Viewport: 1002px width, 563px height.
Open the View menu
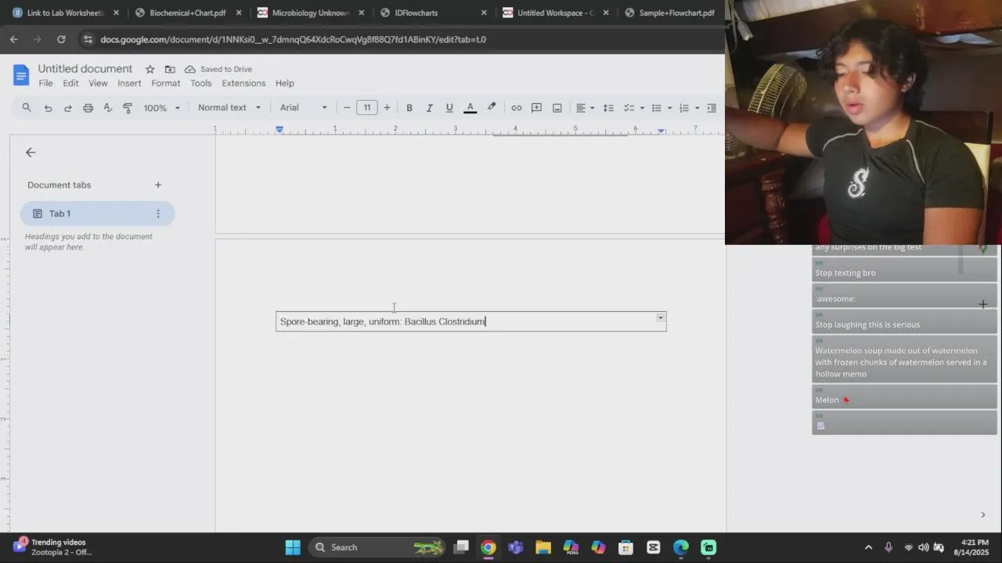pyautogui.click(x=98, y=83)
